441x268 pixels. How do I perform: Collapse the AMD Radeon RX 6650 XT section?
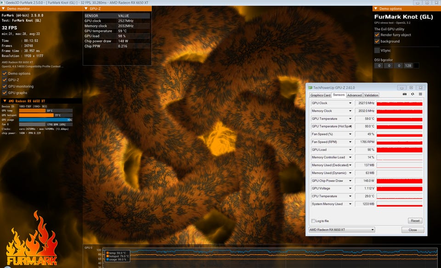[5, 101]
